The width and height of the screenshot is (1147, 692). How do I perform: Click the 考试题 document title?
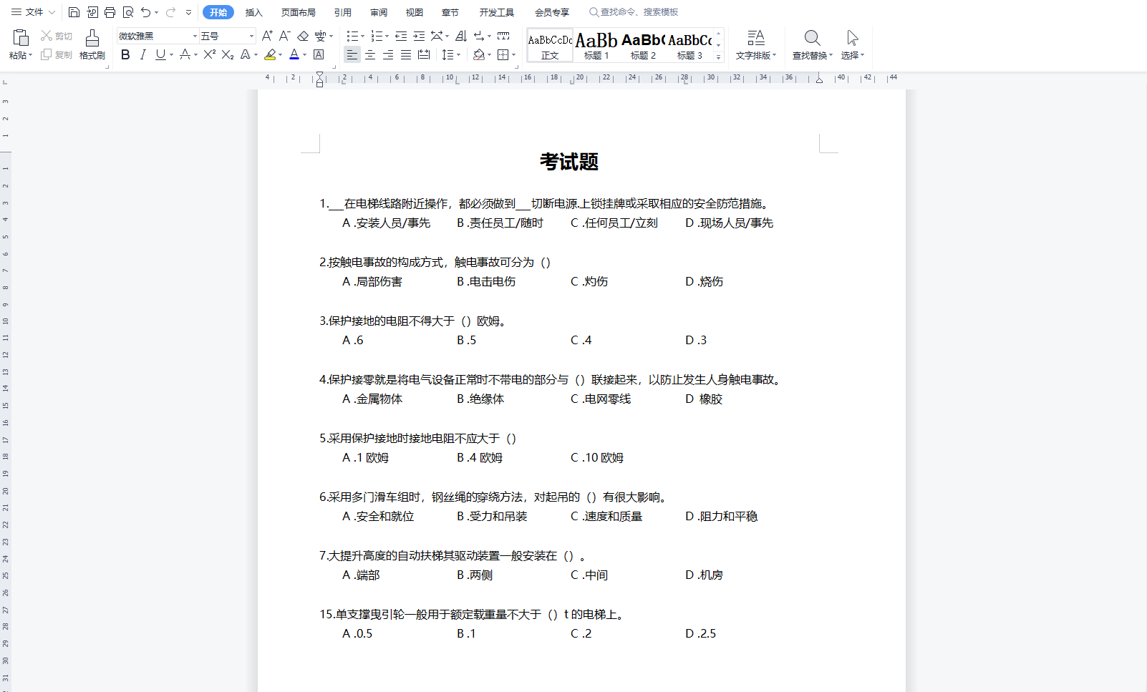pyautogui.click(x=569, y=162)
